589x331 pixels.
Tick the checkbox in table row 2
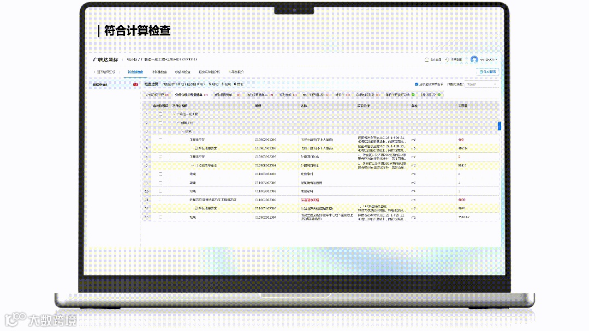pyautogui.click(x=161, y=123)
